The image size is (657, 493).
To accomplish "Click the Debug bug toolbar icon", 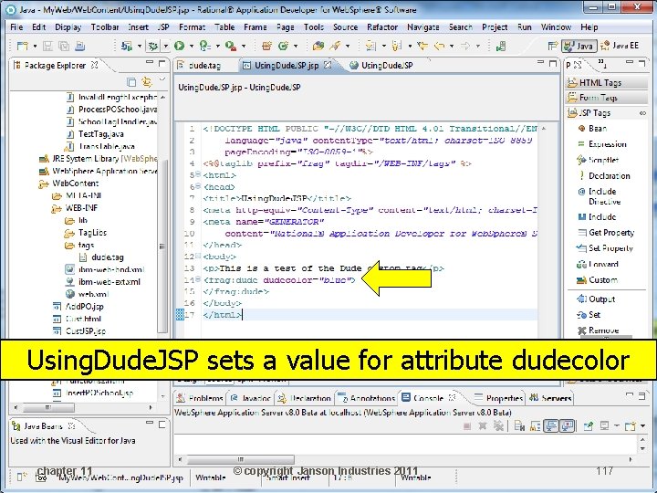I will click(153, 46).
